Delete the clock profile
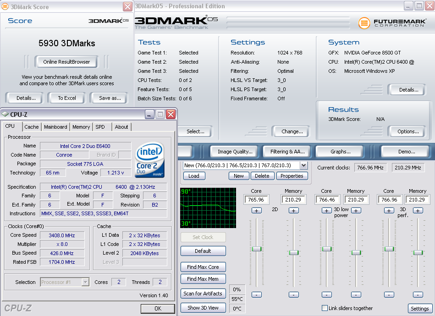Screen dimensions: 435x316 click(262, 176)
